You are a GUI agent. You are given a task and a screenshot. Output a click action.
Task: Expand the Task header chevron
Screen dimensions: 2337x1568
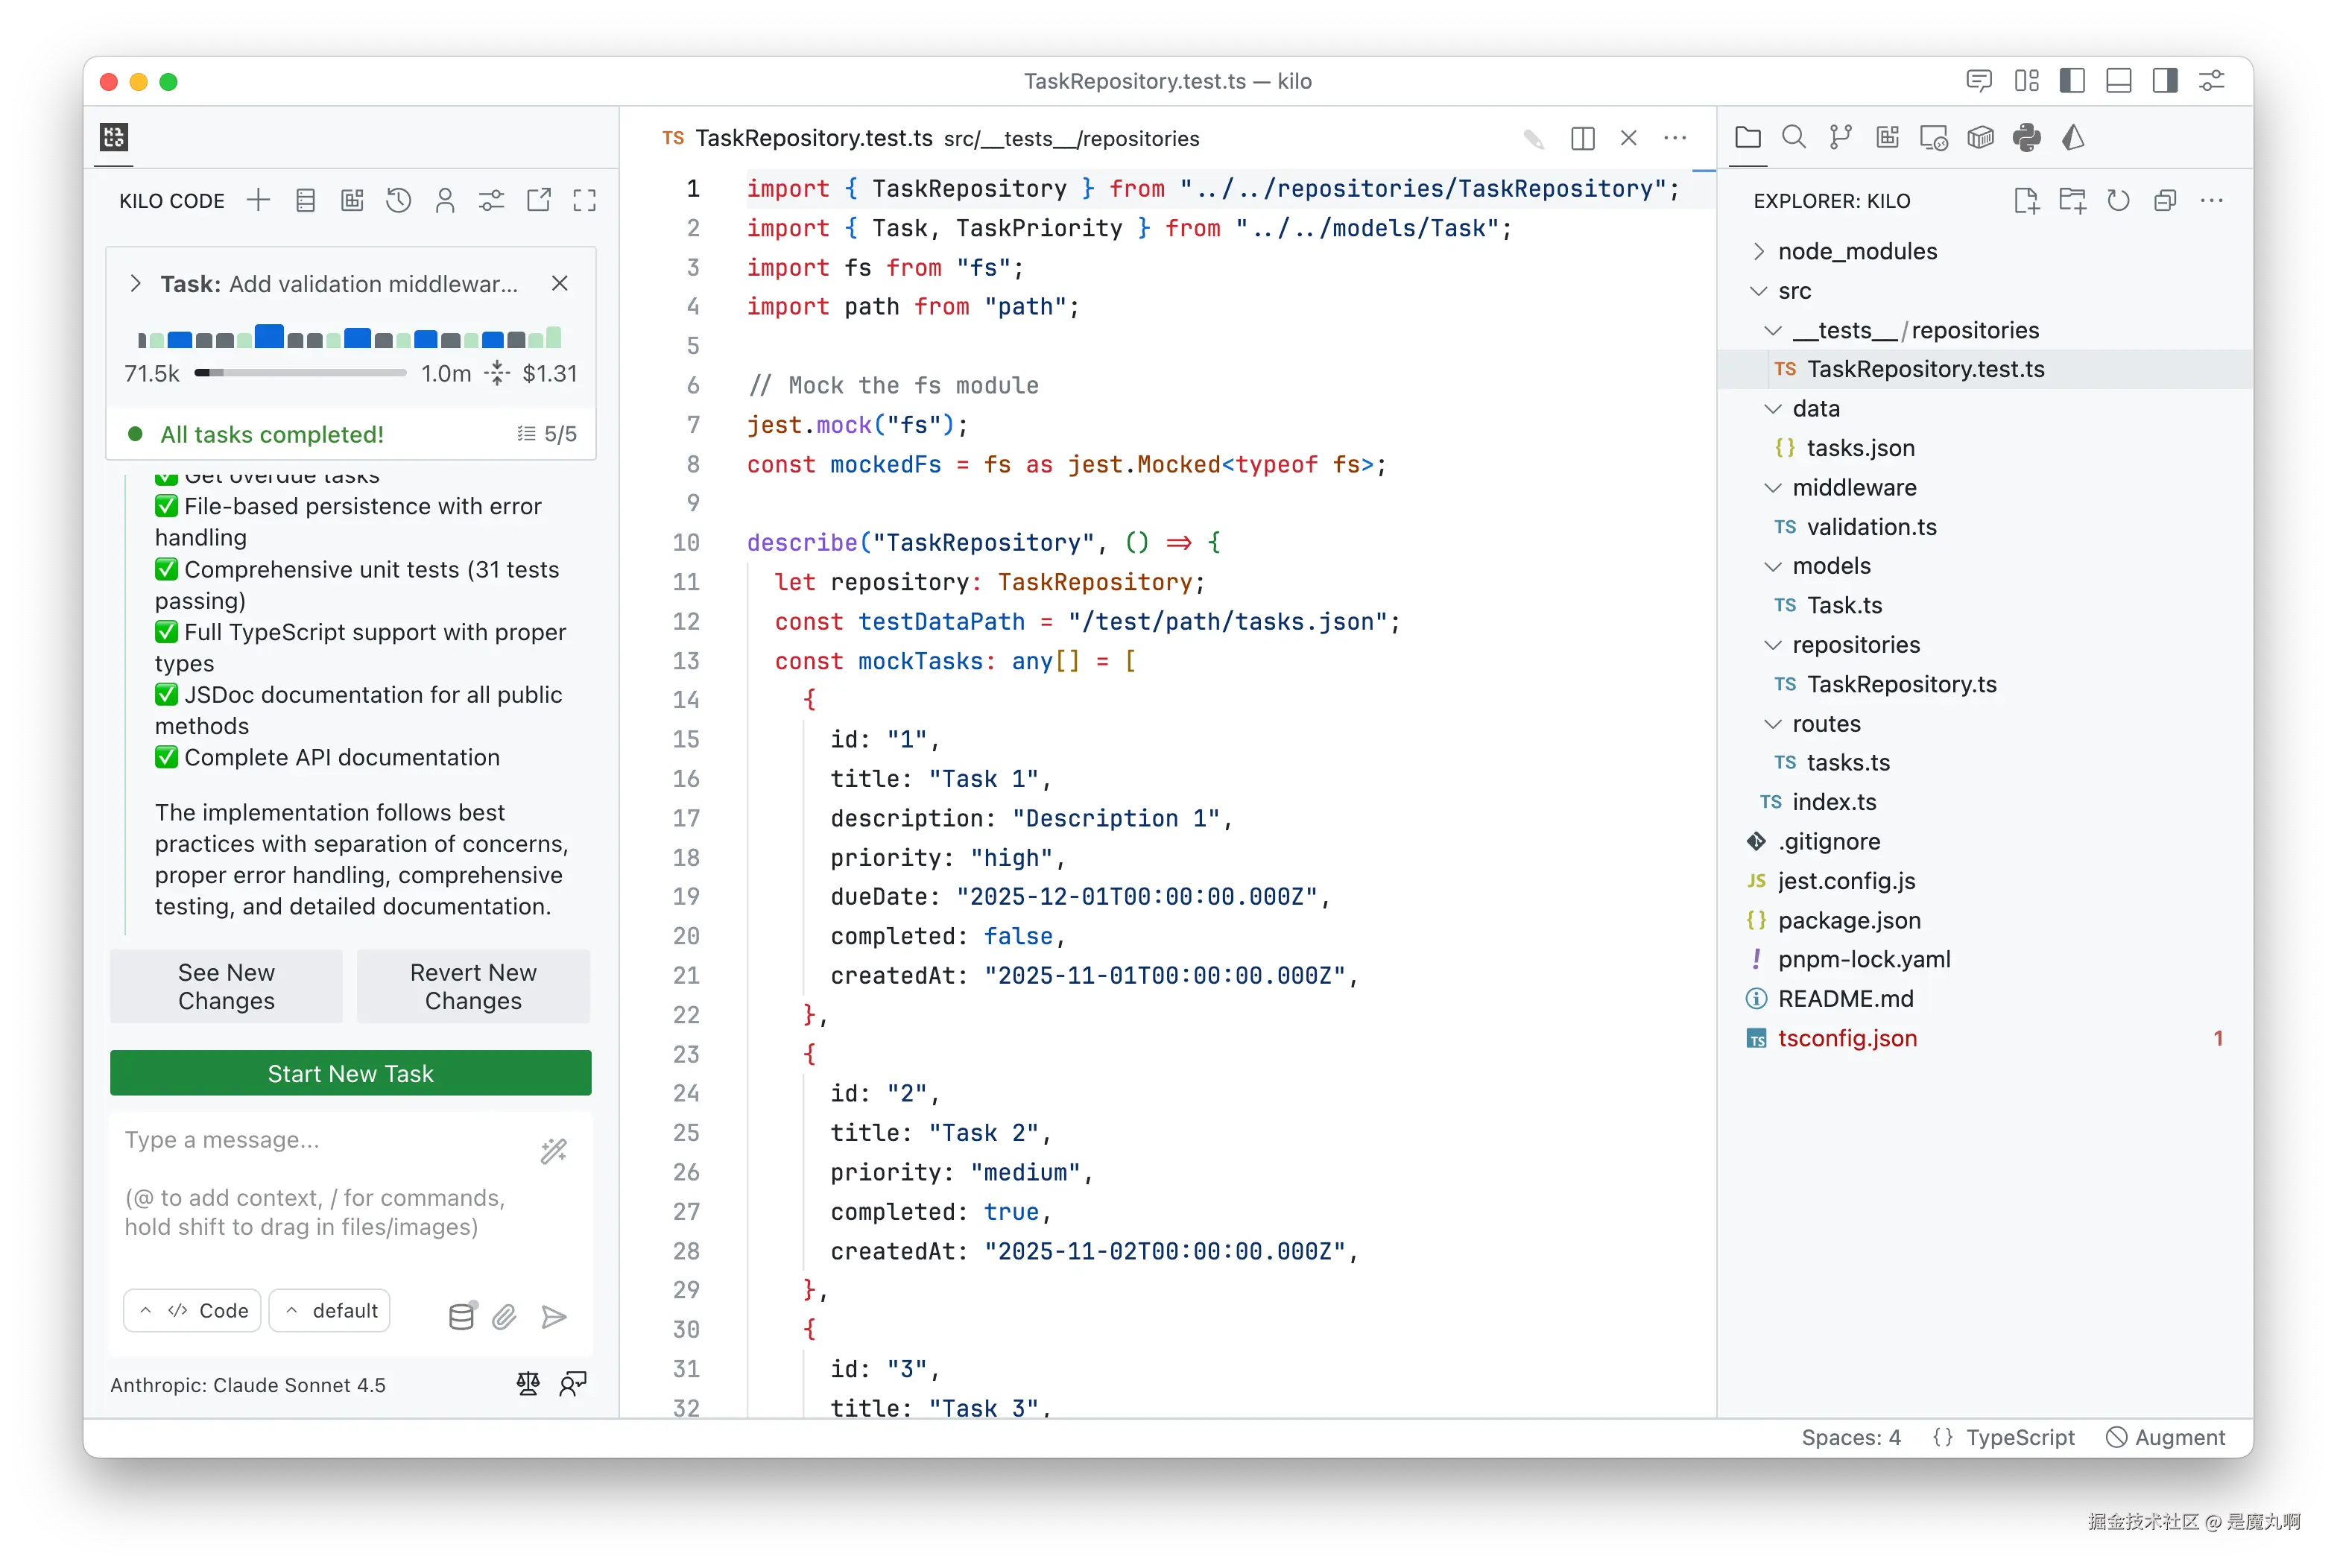(136, 284)
